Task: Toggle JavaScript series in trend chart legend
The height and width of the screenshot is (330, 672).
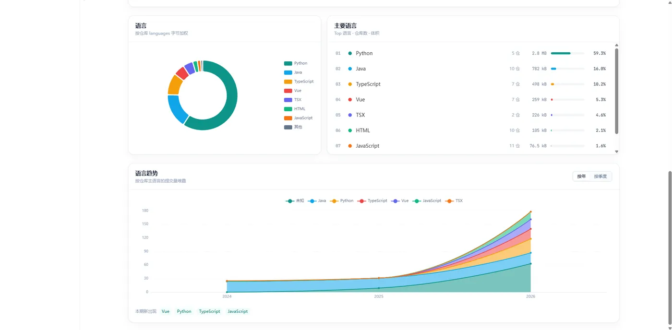Action: (427, 201)
